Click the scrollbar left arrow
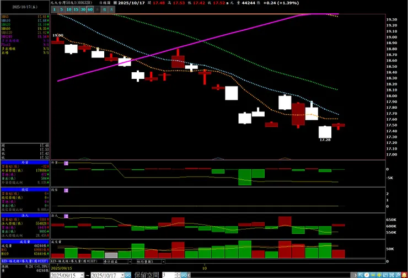The width and height of the screenshot is (408, 278). click(189, 275)
